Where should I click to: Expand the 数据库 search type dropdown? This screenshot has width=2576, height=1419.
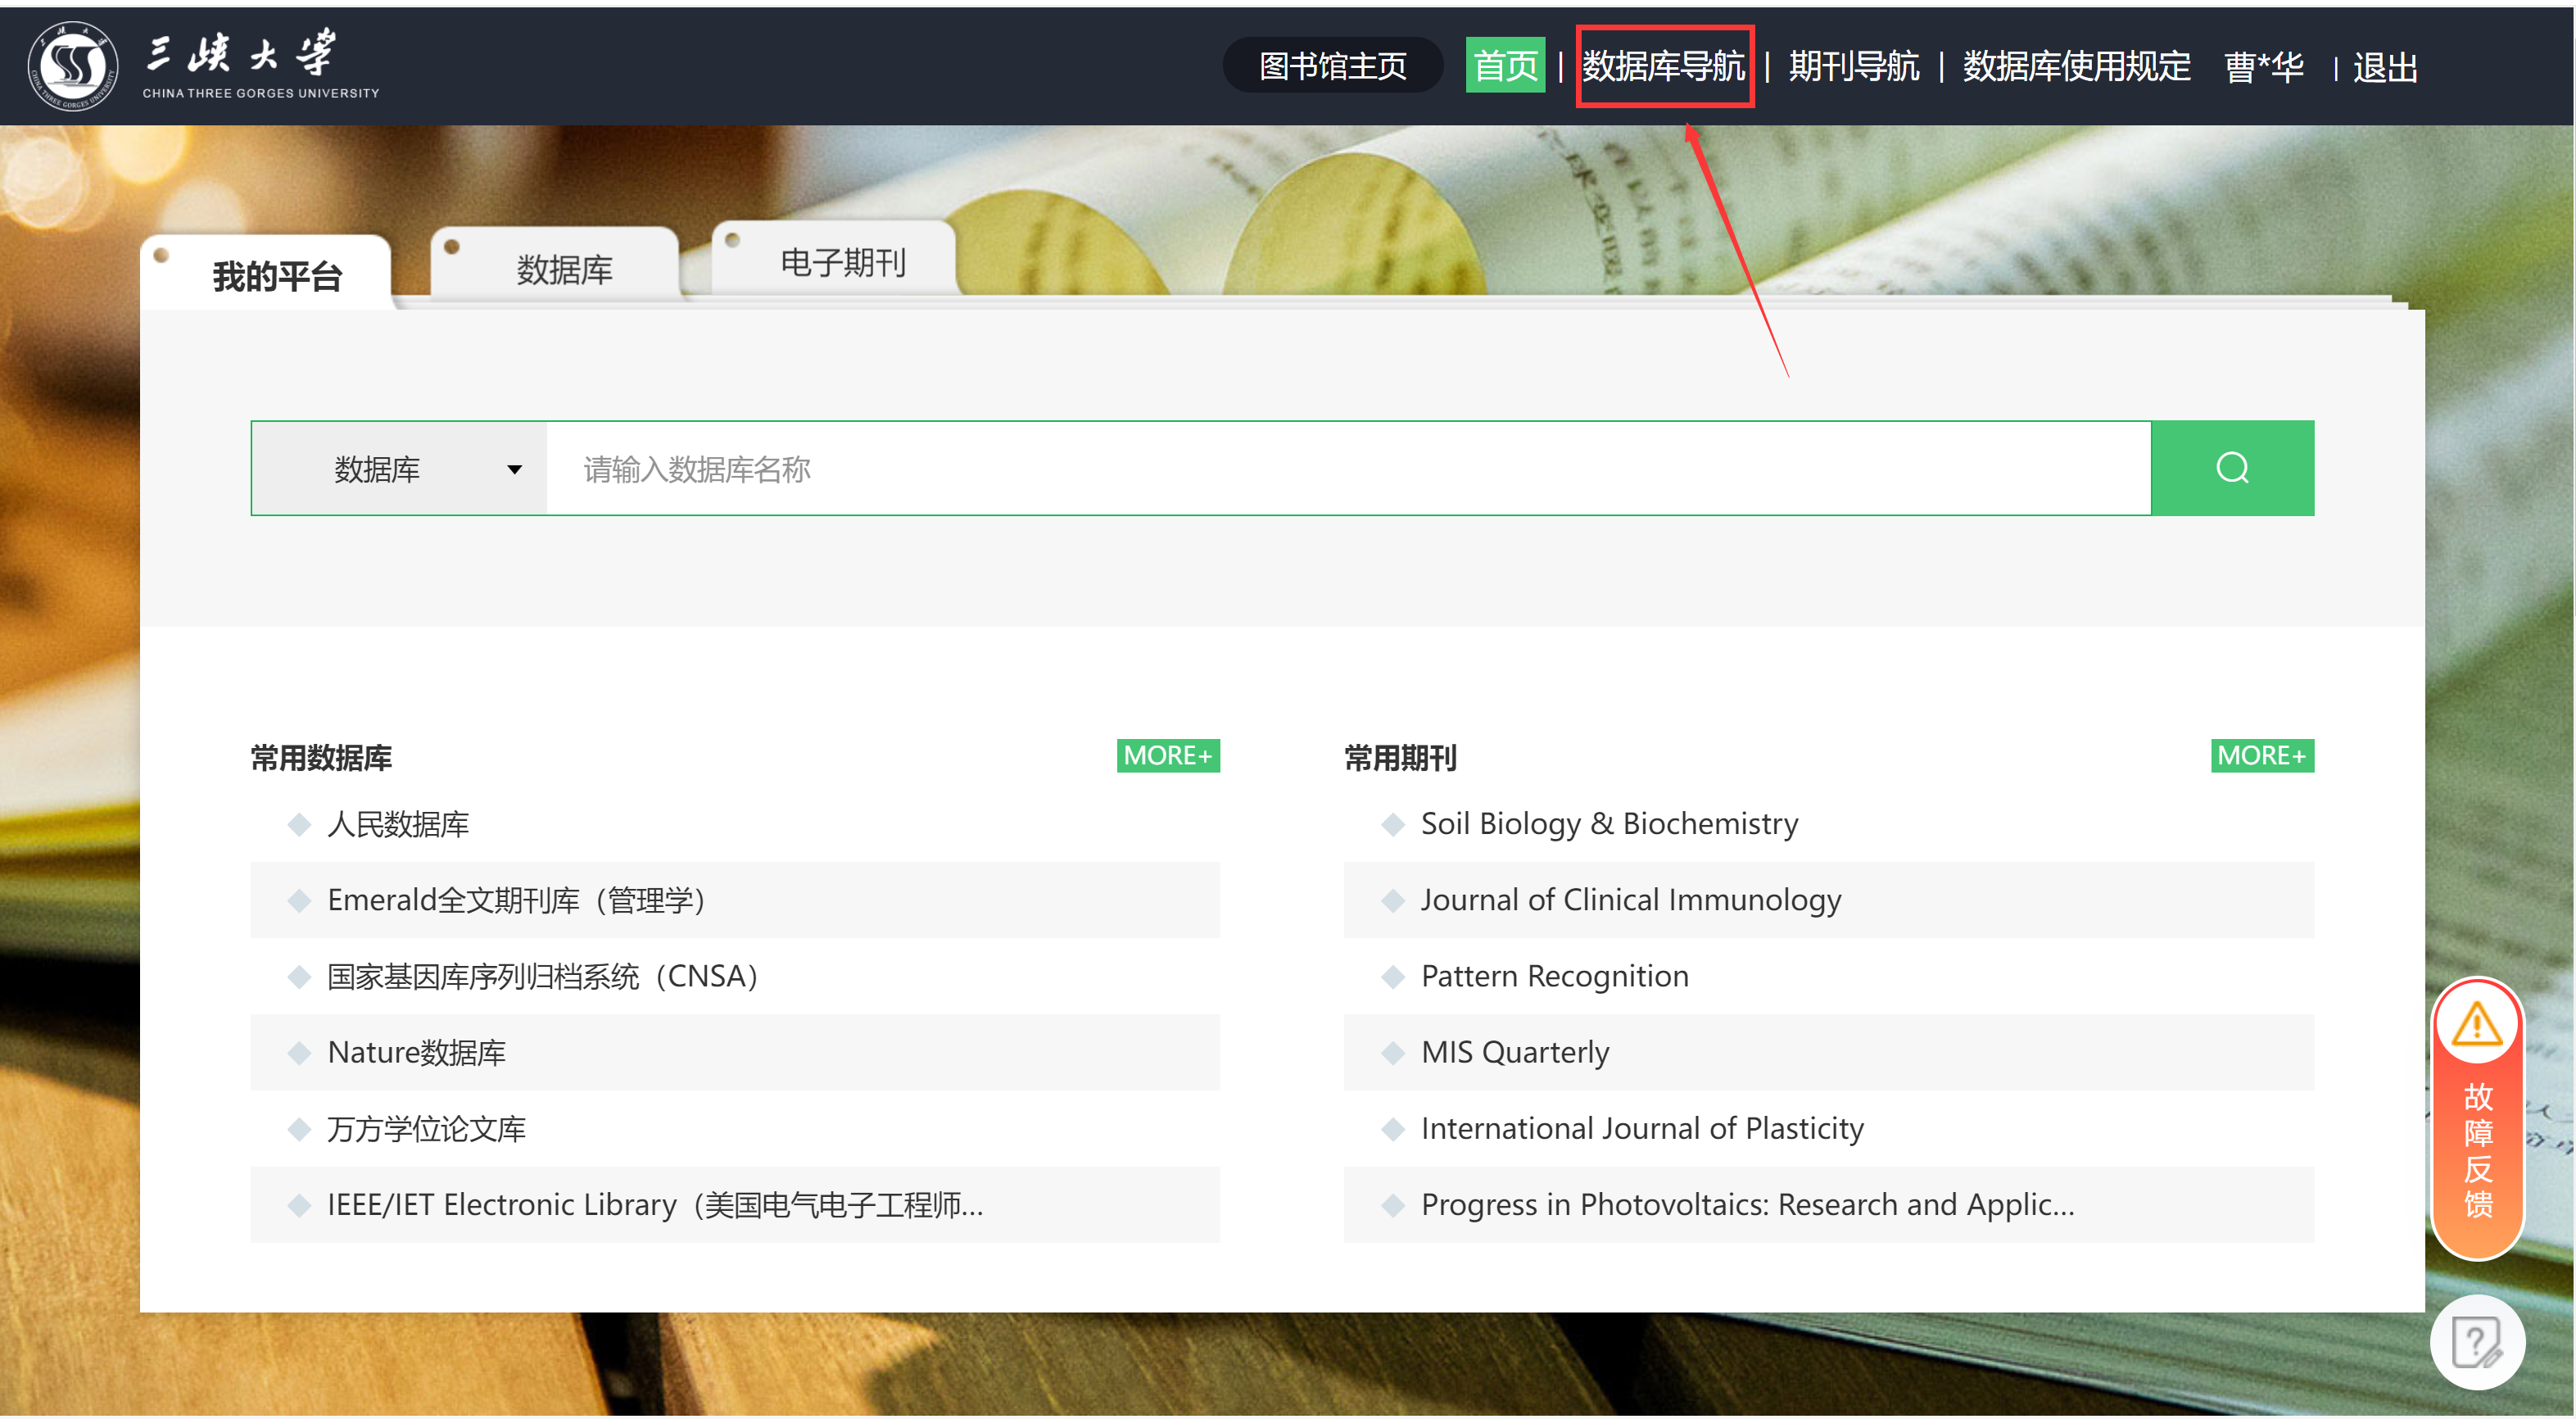click(400, 469)
